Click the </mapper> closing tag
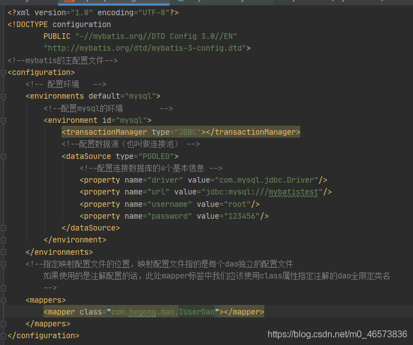Image resolution: width=413 pixels, height=345 pixels. point(244,312)
